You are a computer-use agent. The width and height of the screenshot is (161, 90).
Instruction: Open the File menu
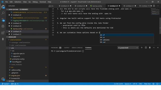tap(7, 2)
